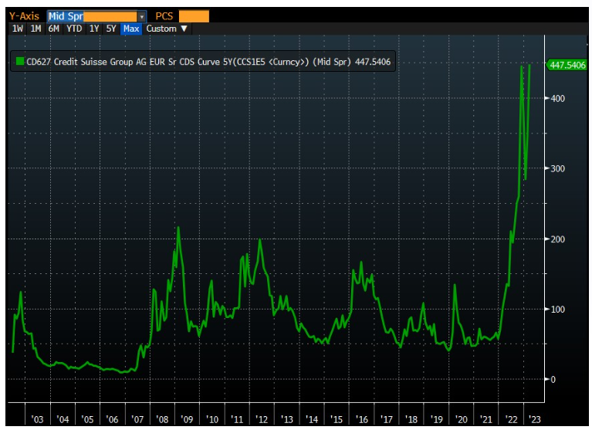Open the Y-Axis Mid Spr dropdown
This screenshot has height=430, width=592.
pos(96,15)
